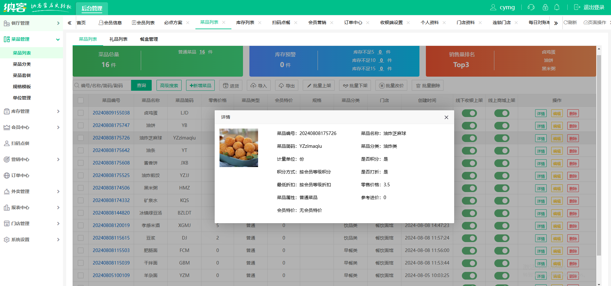
Task: Open the 单位管理 submenu item
Action: click(x=22, y=98)
